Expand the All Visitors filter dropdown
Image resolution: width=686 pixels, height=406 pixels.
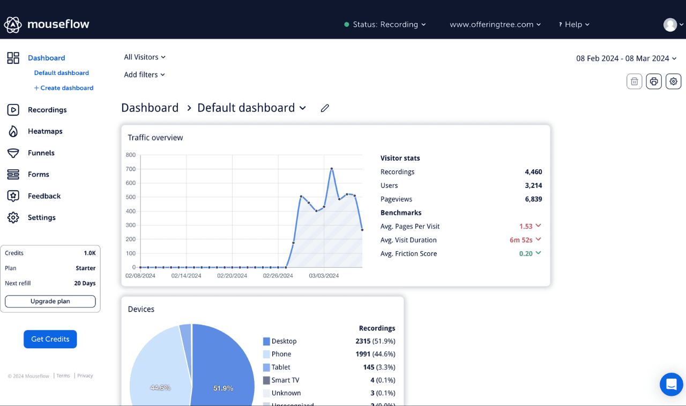pyautogui.click(x=144, y=57)
